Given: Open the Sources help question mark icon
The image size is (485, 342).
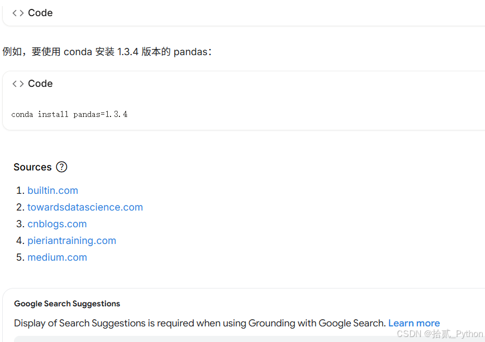Looking at the screenshot, I should pos(61,167).
